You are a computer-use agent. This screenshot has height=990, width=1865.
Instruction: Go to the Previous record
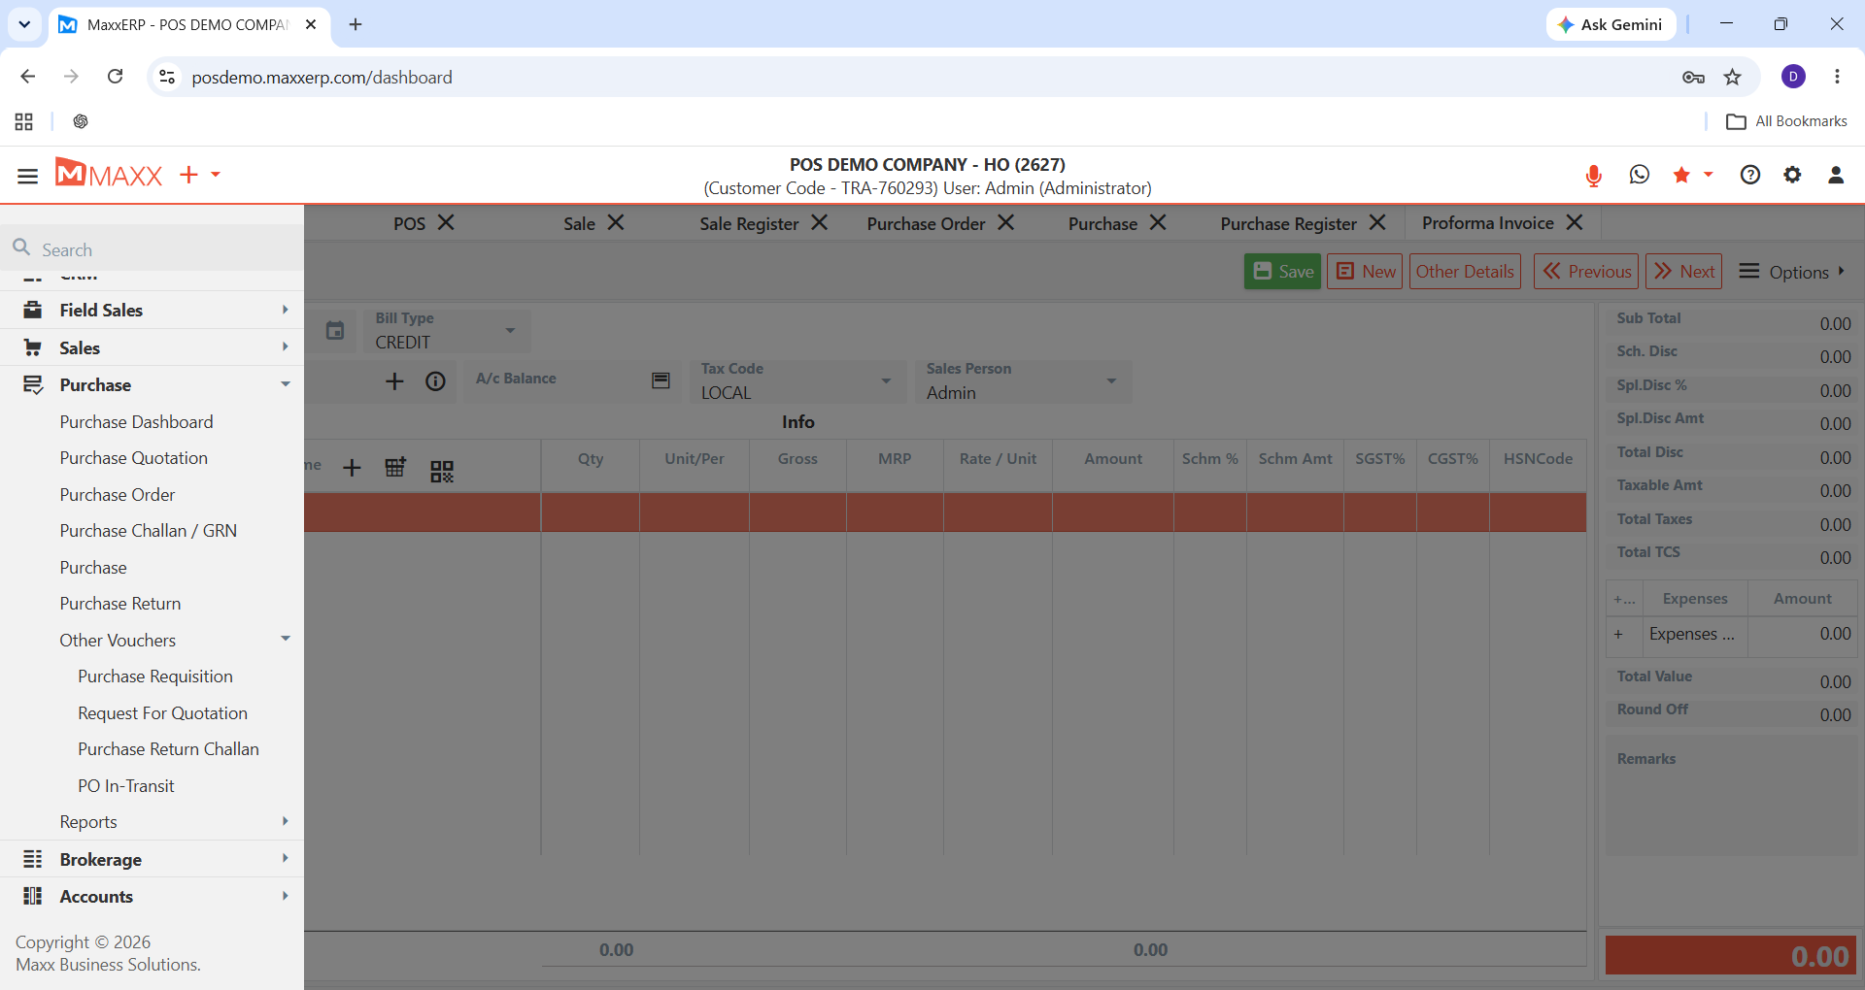coord(1586,272)
